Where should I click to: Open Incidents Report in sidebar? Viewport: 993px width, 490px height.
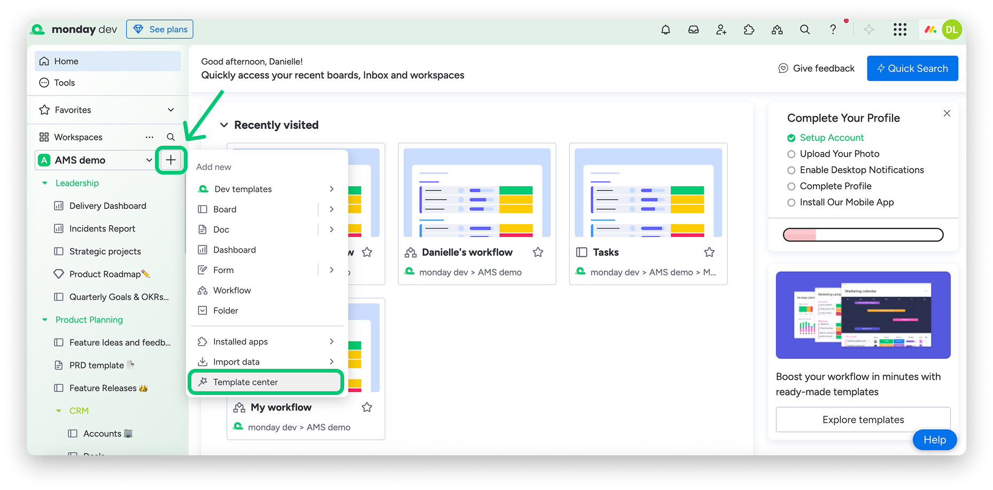pyautogui.click(x=102, y=228)
